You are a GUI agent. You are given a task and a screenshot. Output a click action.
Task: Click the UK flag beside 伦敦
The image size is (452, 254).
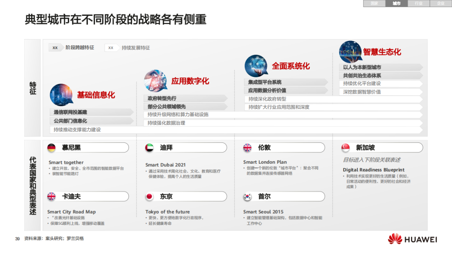click(247, 147)
